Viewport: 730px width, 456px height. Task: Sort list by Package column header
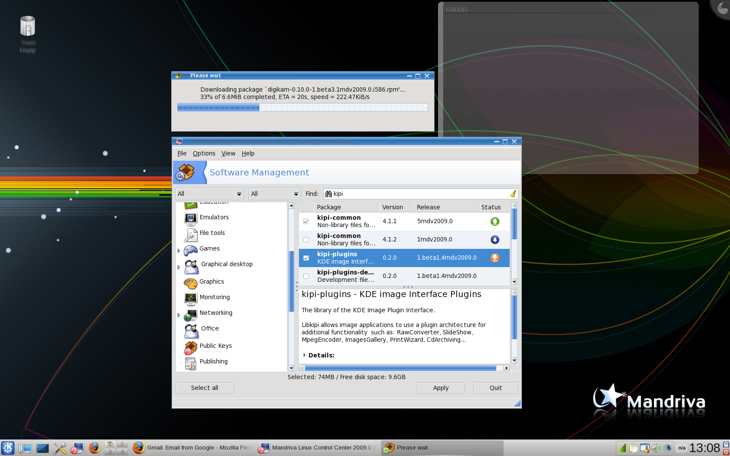(347, 207)
